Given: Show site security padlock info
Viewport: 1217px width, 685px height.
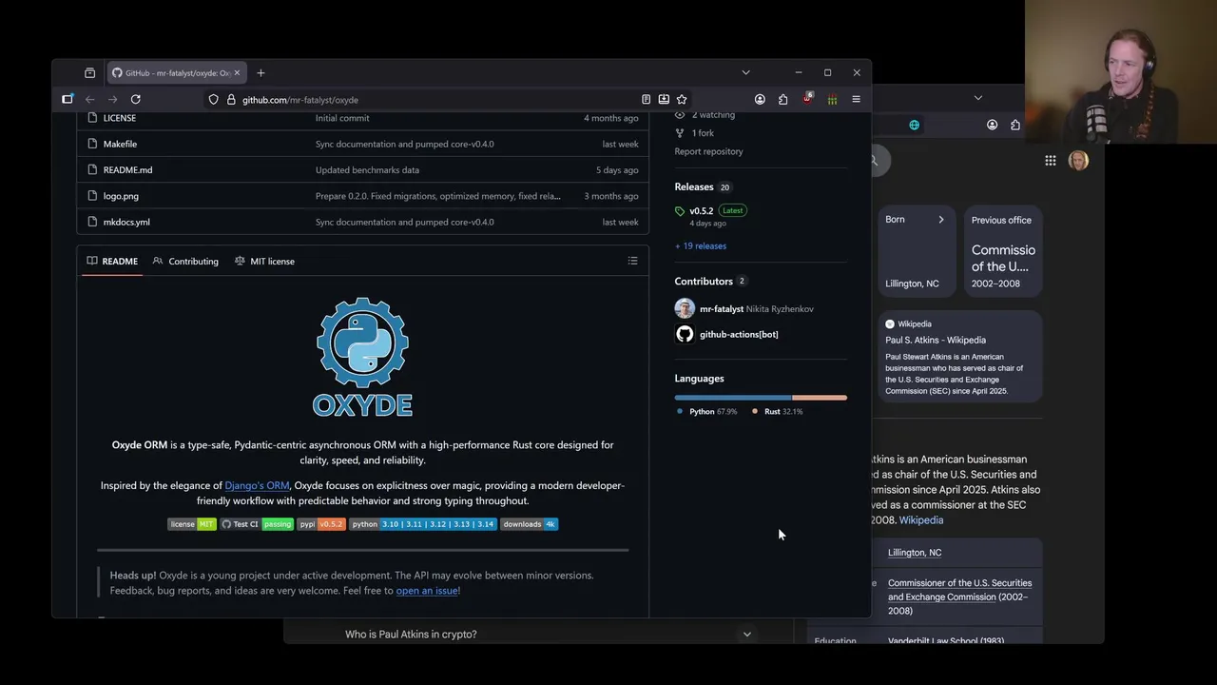Looking at the screenshot, I should [230, 99].
